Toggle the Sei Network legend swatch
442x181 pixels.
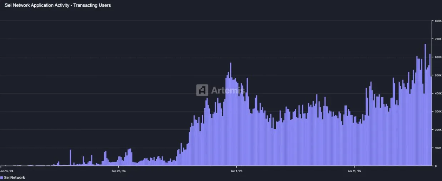pos(1,177)
